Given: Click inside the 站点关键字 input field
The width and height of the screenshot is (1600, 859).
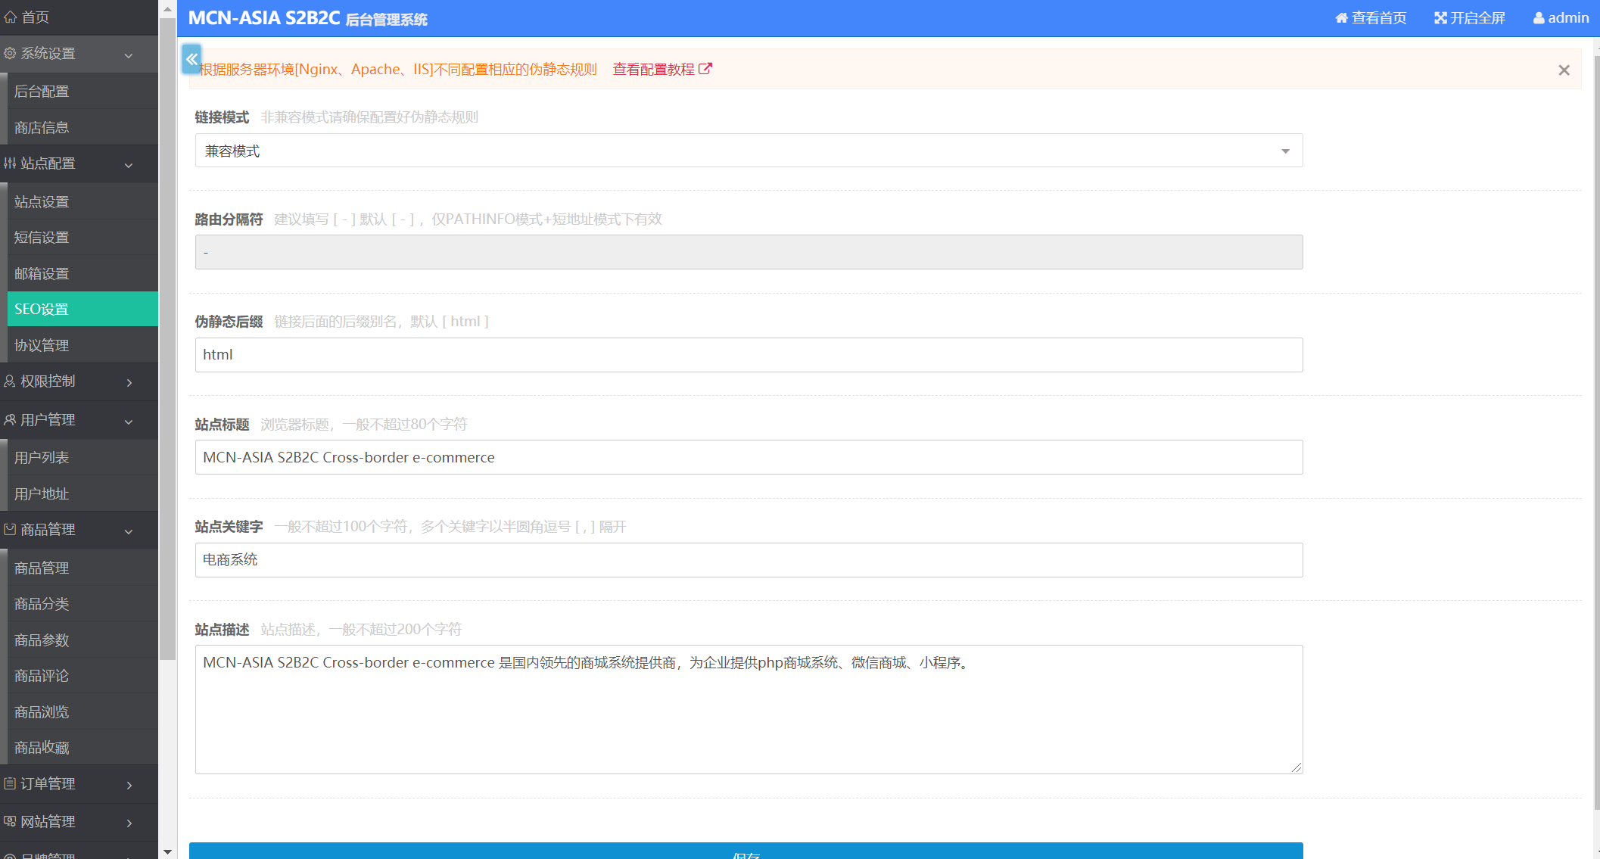Looking at the screenshot, I should pos(748,560).
